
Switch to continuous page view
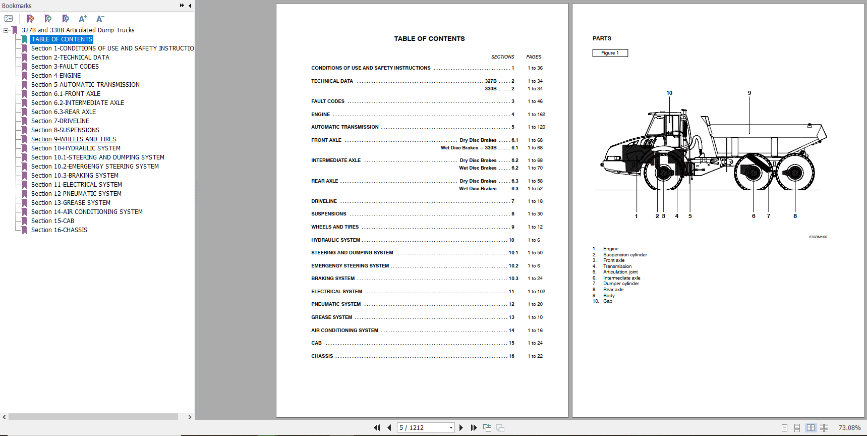797,427
